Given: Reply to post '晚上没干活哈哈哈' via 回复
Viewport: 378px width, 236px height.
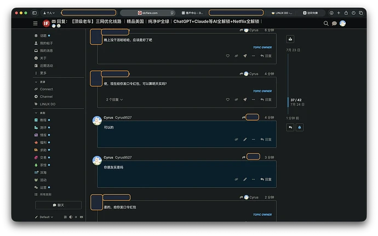Looking at the screenshot, I should [x=266, y=56].
